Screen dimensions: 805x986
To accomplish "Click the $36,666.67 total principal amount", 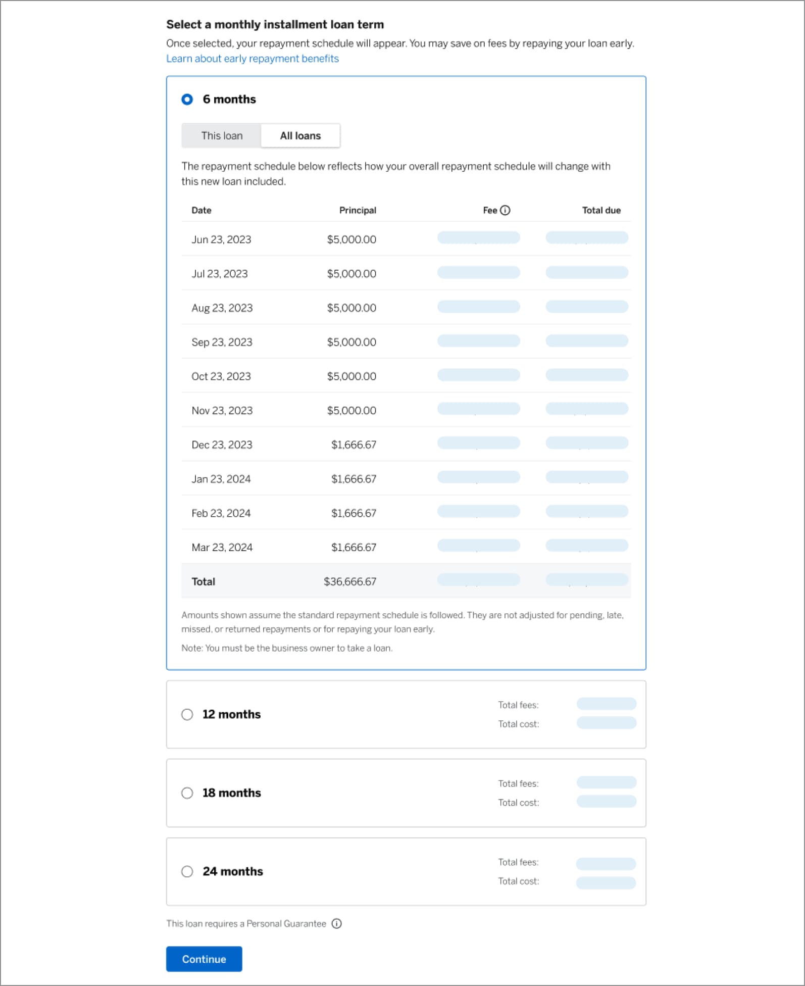I will click(350, 581).
